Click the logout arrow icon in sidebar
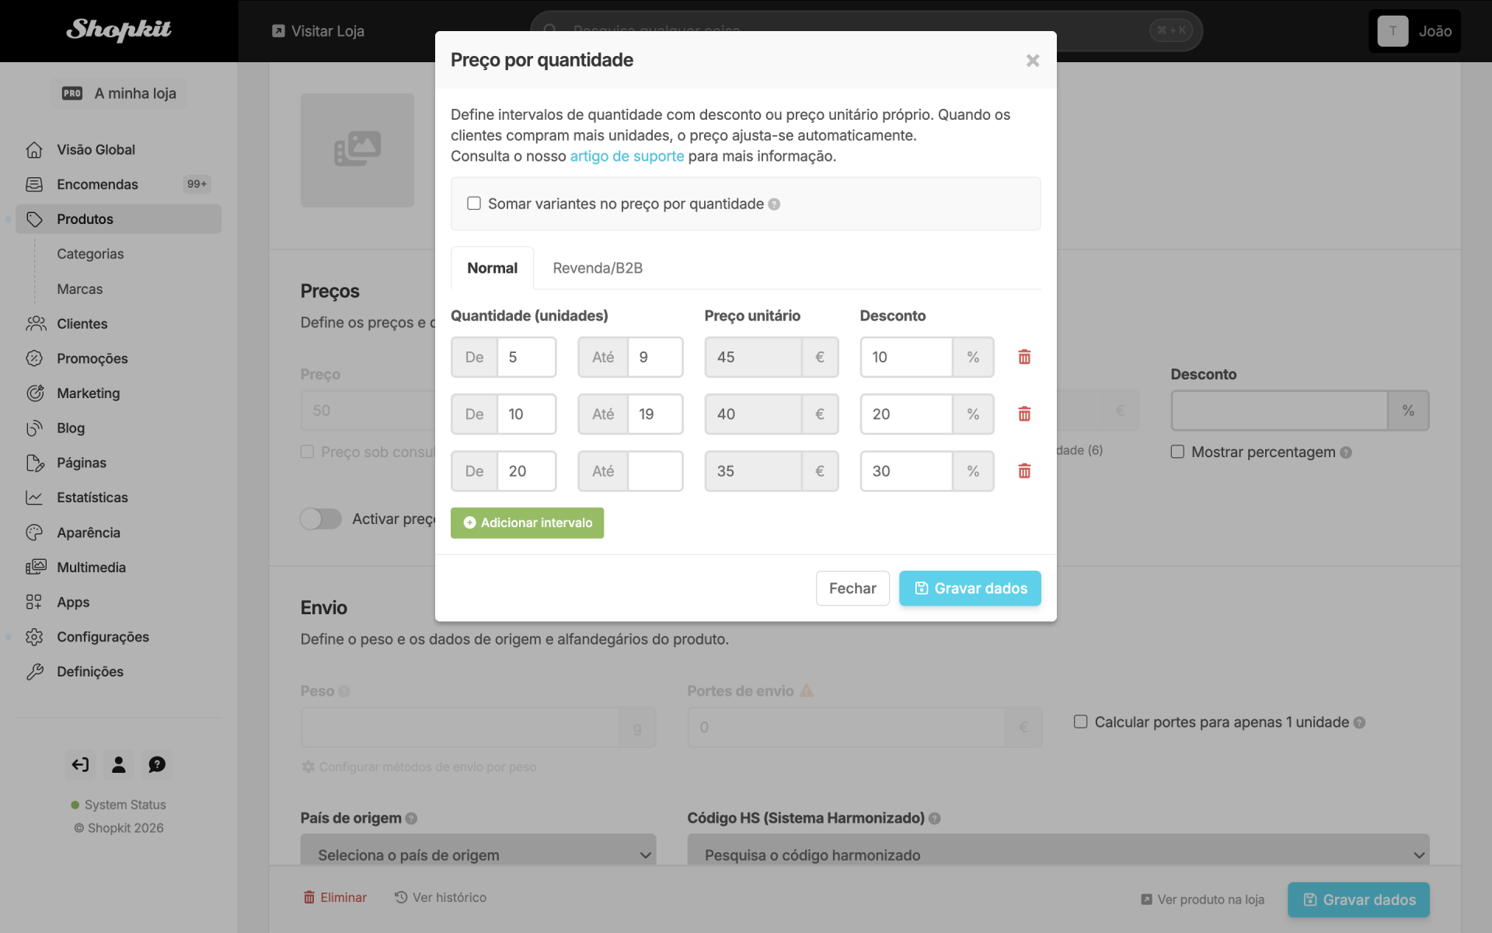Viewport: 1492px width, 933px height. tap(81, 765)
